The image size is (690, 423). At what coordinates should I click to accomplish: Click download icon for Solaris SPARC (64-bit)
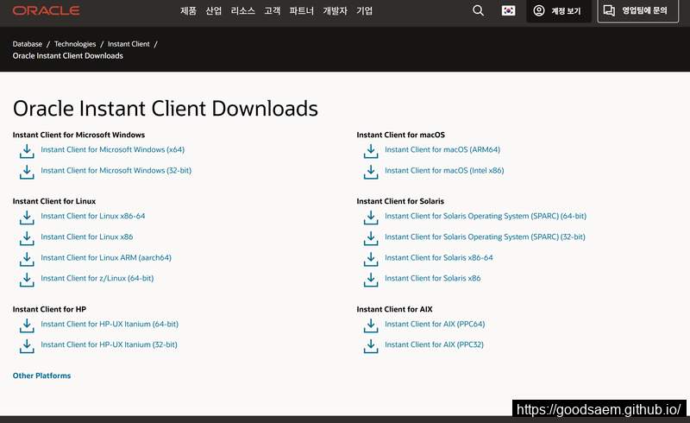371,218
